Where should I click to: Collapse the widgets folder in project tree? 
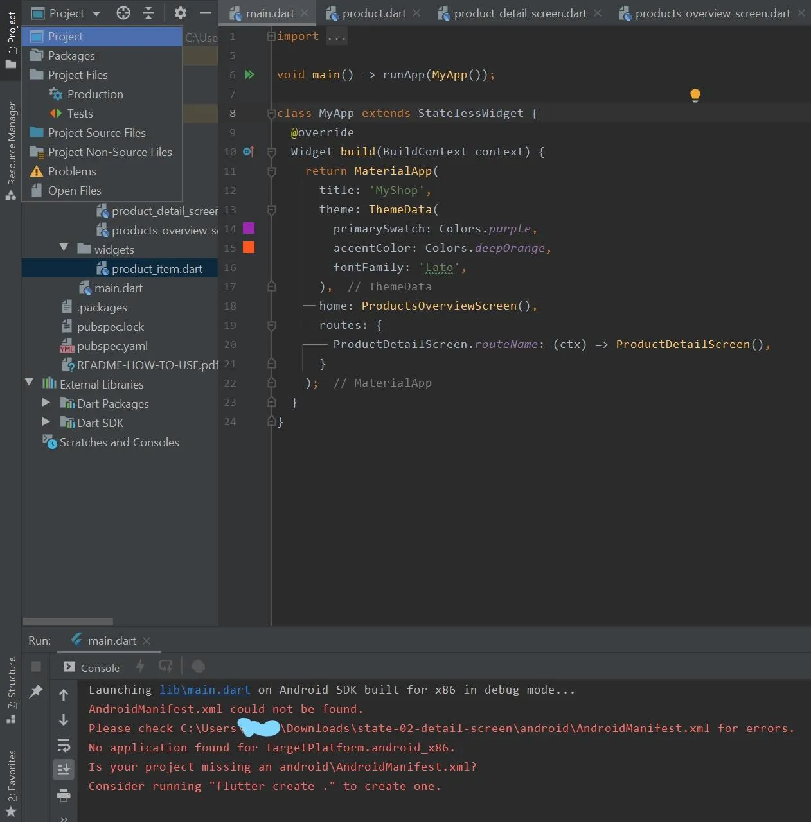click(64, 248)
